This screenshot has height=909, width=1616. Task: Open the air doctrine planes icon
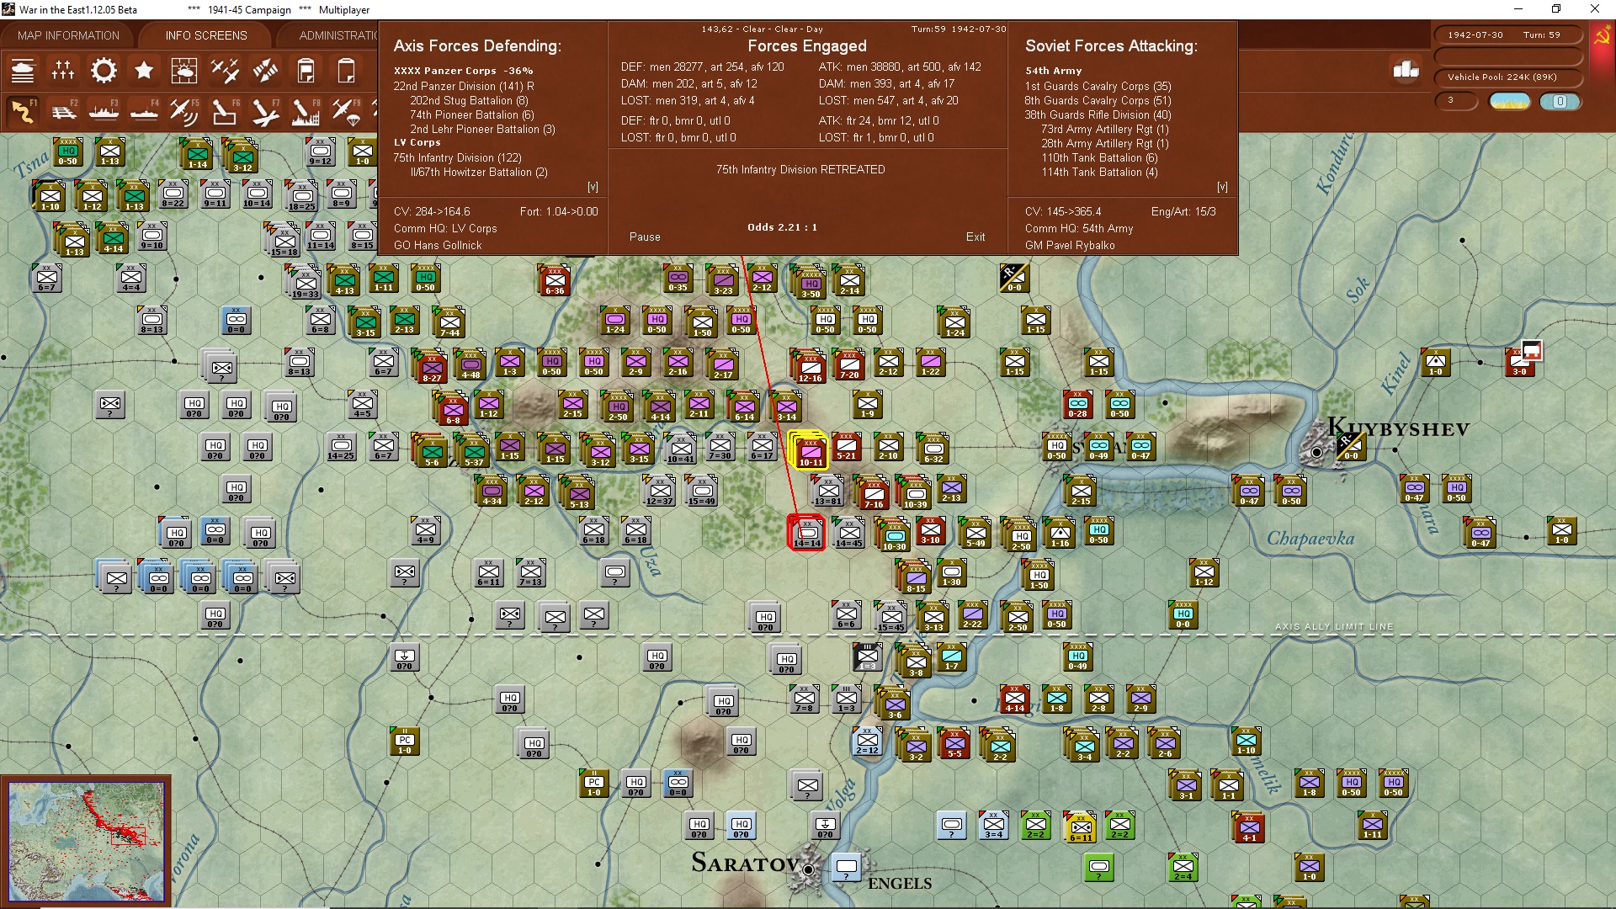pyautogui.click(x=225, y=71)
